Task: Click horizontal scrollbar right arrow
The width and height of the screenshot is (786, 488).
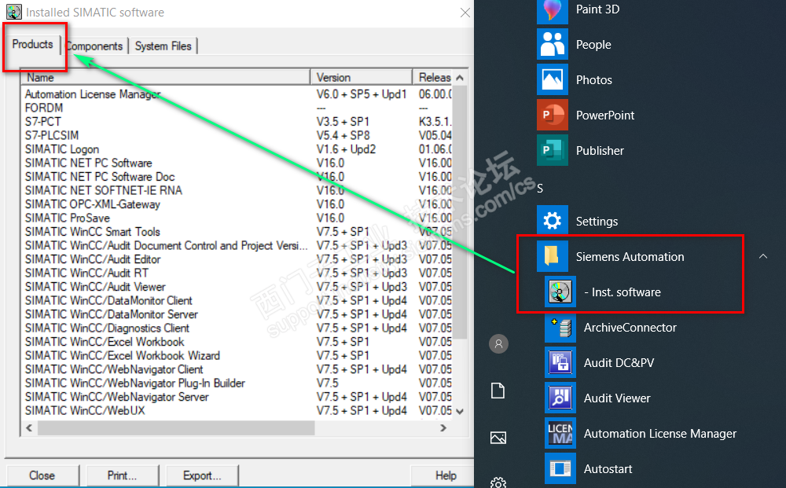Action: [x=443, y=427]
